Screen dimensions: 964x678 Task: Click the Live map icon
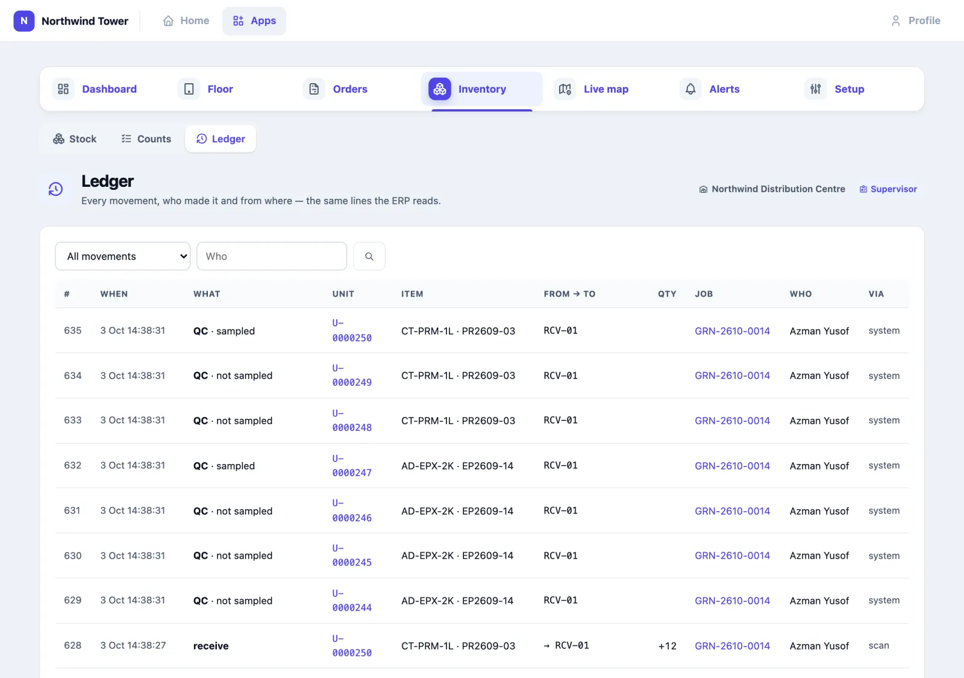point(565,89)
